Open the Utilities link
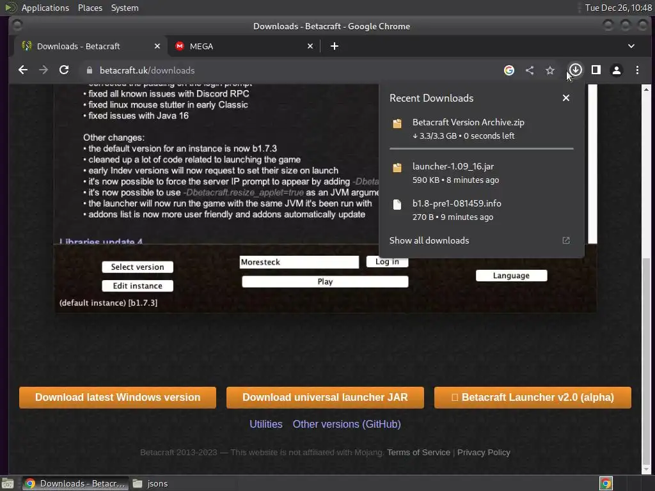The image size is (655, 491). [x=266, y=425]
